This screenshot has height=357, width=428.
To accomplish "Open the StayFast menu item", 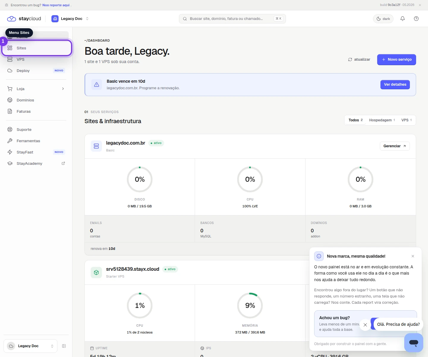I will click(x=37, y=152).
